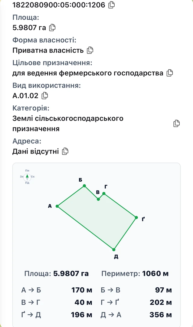
Task: Copy the Дані відсутні address value
Action: point(65,151)
